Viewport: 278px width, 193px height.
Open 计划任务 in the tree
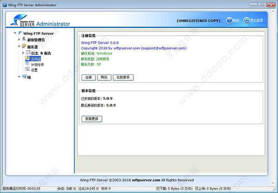38,64
